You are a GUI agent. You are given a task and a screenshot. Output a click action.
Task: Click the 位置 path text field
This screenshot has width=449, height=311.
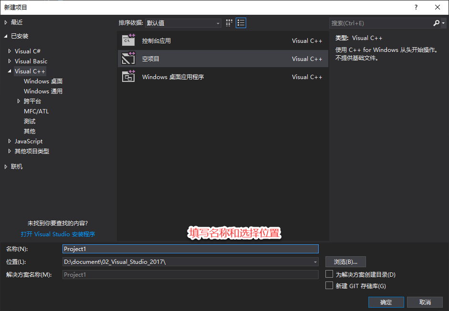pos(187,262)
